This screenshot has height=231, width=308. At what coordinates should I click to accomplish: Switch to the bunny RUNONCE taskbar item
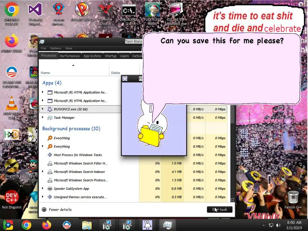[147, 225]
